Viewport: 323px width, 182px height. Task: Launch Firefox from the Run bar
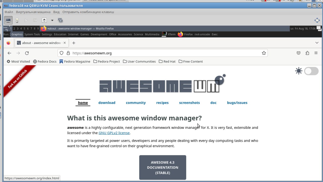(185, 34)
